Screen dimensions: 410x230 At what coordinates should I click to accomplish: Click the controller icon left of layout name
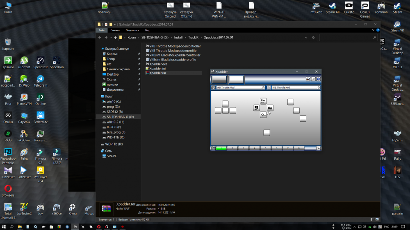coord(214,87)
